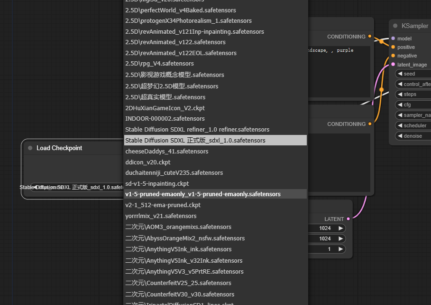
Task: Click the upper CONDITIONING output socket
Action: [370, 36]
